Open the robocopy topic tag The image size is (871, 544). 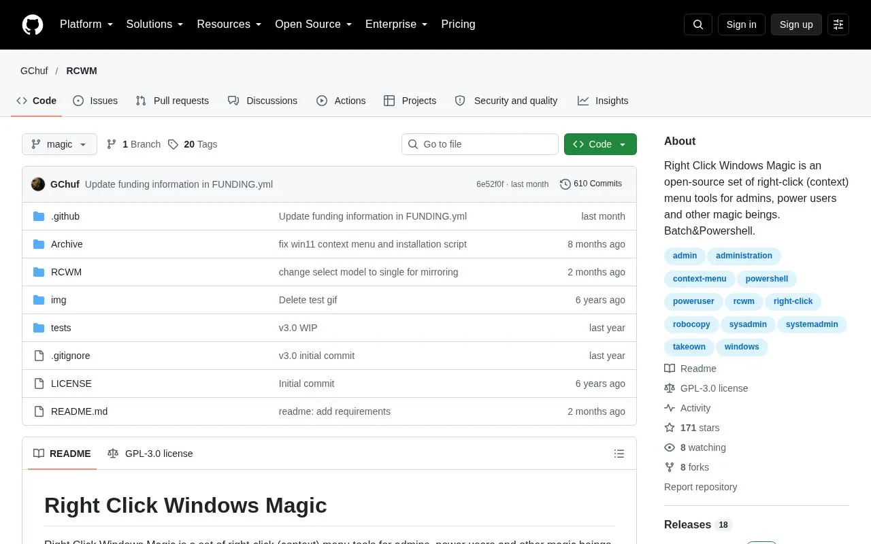coord(691,324)
